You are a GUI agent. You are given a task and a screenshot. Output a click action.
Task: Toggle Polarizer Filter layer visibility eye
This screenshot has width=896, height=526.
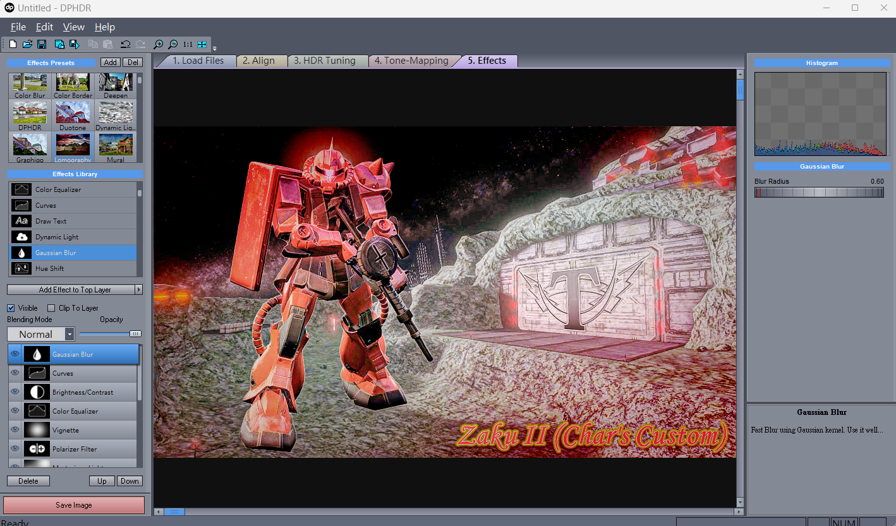pos(15,449)
